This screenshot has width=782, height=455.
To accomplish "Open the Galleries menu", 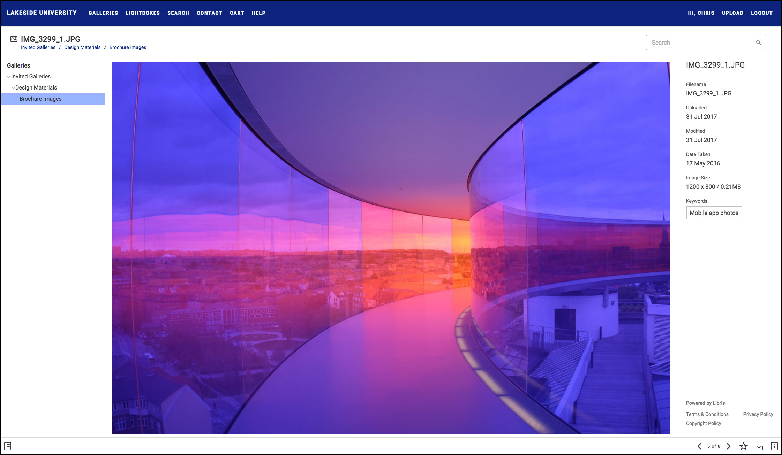I will point(103,13).
